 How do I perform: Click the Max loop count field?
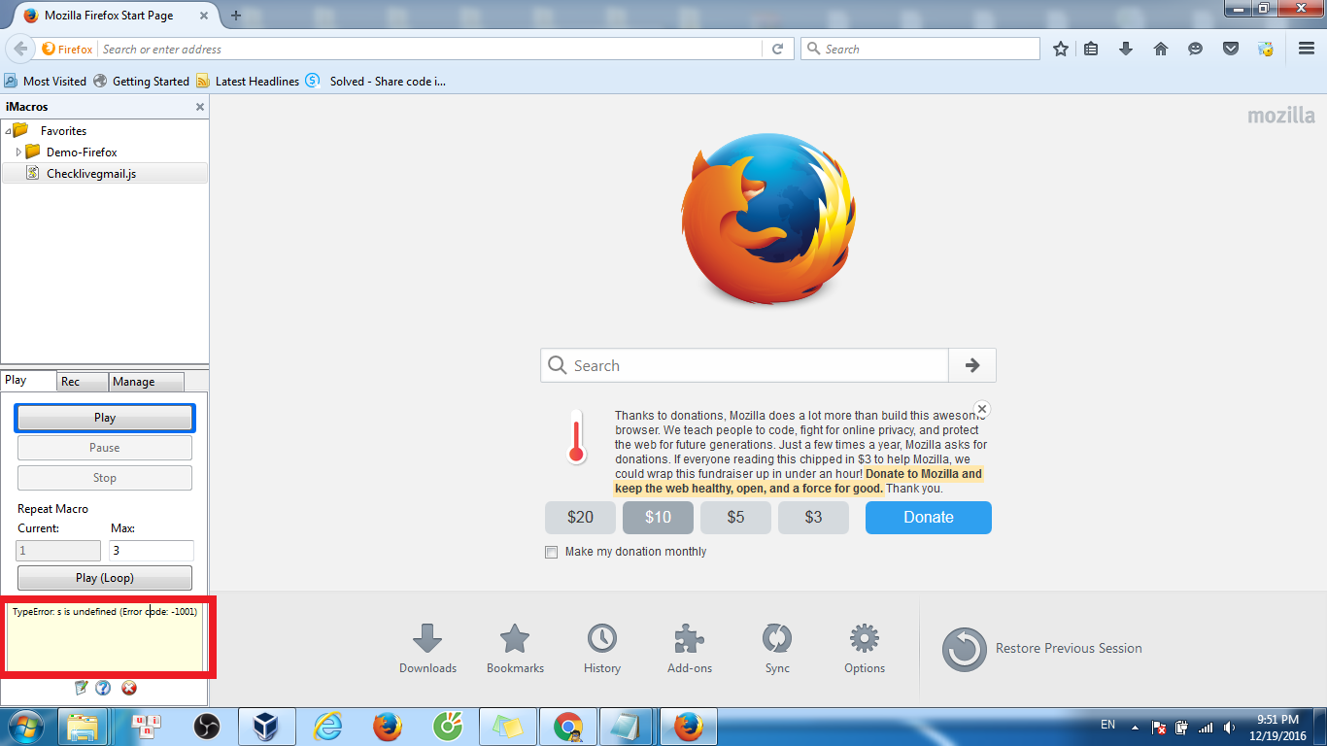pyautogui.click(x=152, y=551)
